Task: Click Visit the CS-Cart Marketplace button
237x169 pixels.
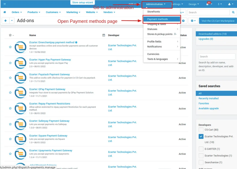Action: (218, 21)
